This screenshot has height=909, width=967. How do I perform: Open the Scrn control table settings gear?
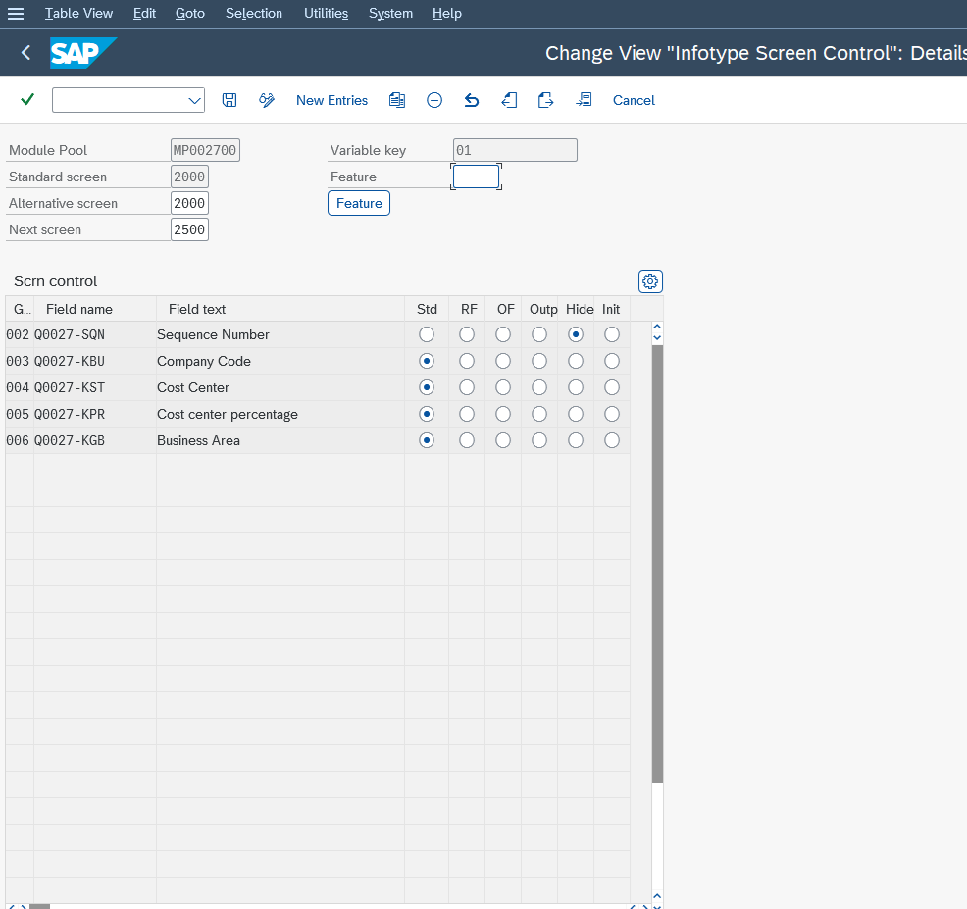[x=650, y=281]
